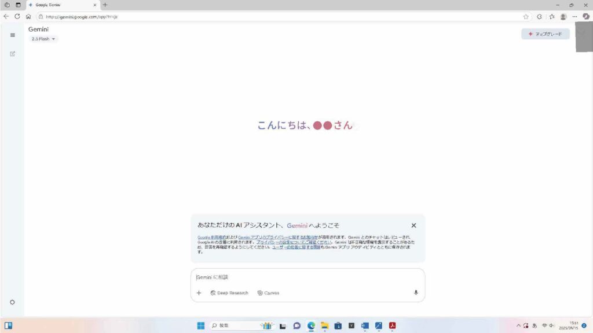Open the Gemini アプリのプライバシー notice link
The width and height of the screenshot is (593, 333).
click(x=278, y=238)
